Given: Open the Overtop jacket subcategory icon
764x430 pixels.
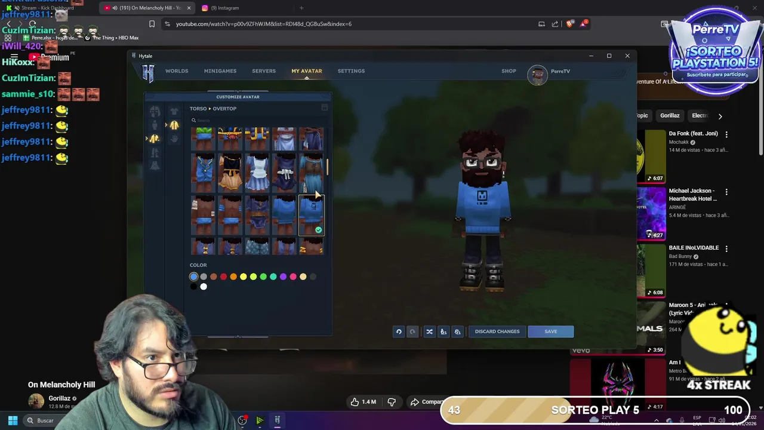Looking at the screenshot, I should pos(174,125).
